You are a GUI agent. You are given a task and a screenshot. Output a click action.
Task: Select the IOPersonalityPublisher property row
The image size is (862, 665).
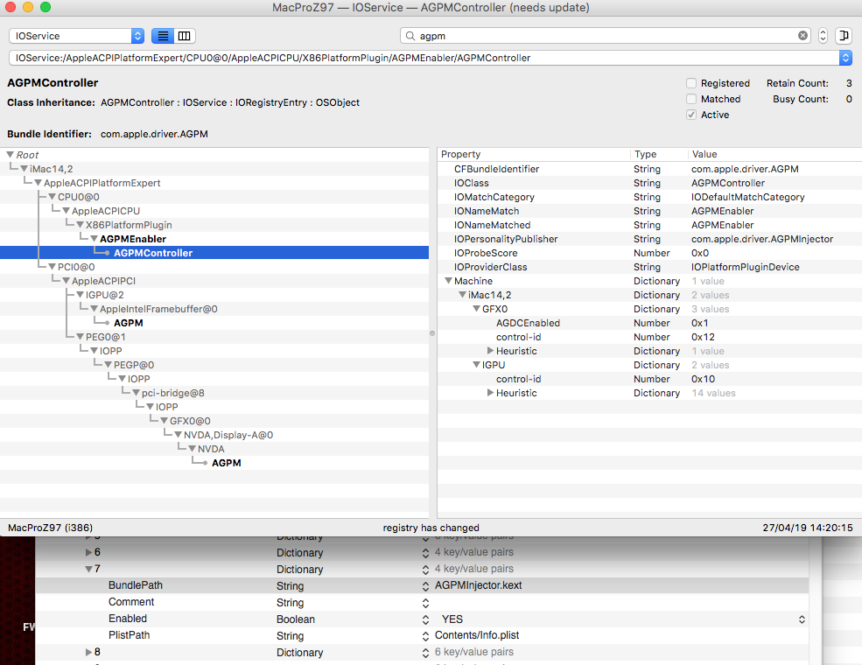point(650,239)
